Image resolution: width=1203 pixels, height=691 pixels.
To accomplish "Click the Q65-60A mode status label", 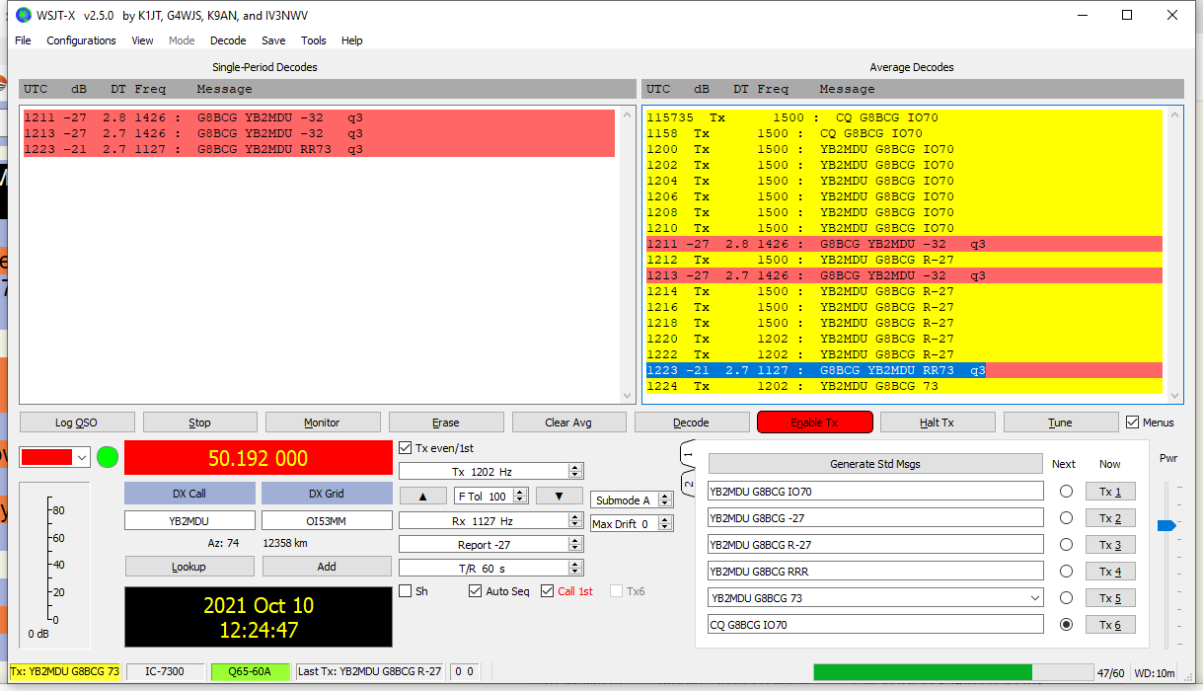I will (250, 672).
